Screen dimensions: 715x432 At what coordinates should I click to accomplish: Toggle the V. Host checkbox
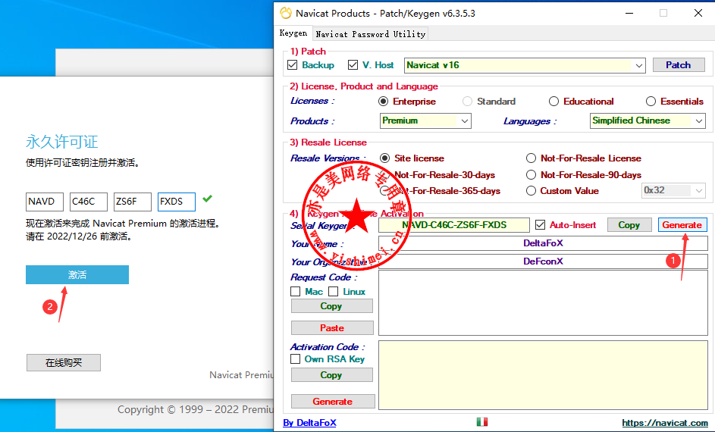coord(353,65)
